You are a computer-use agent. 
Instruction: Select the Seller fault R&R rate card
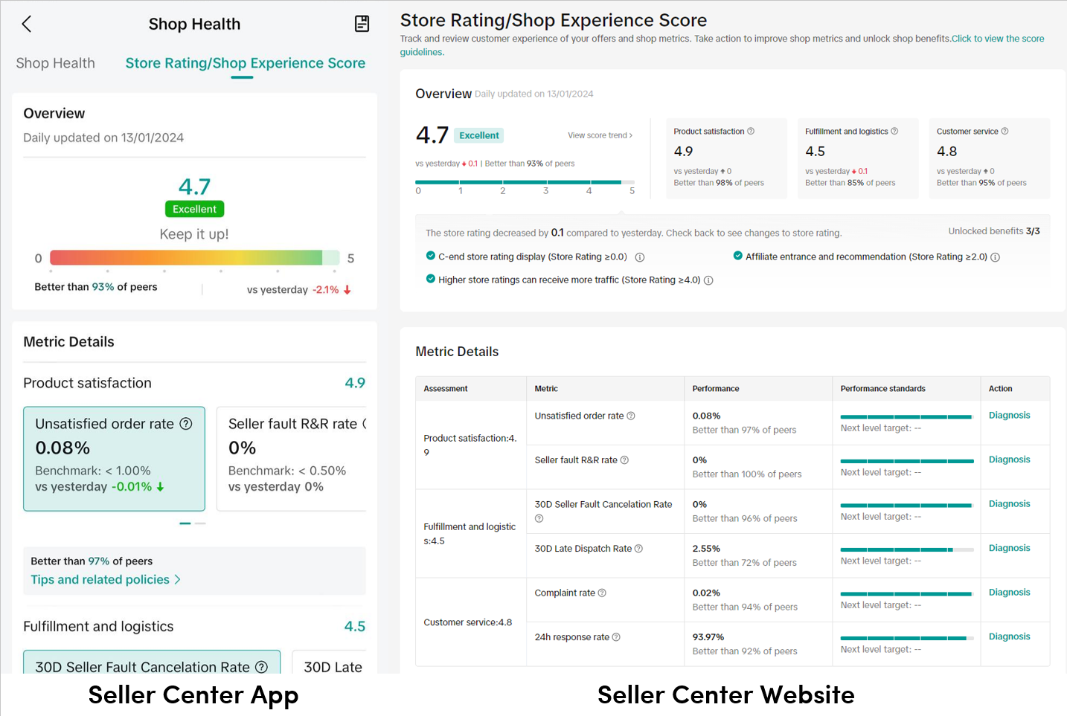[x=292, y=458]
